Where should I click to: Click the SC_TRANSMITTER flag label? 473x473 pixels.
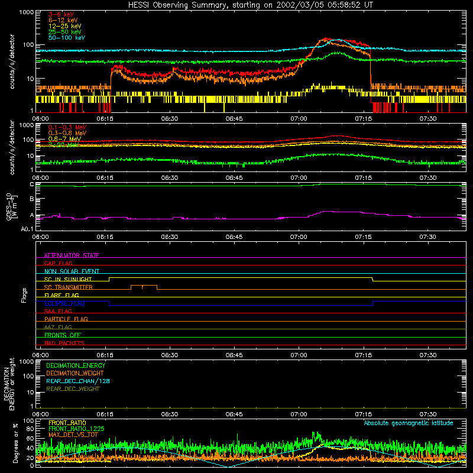coord(69,287)
